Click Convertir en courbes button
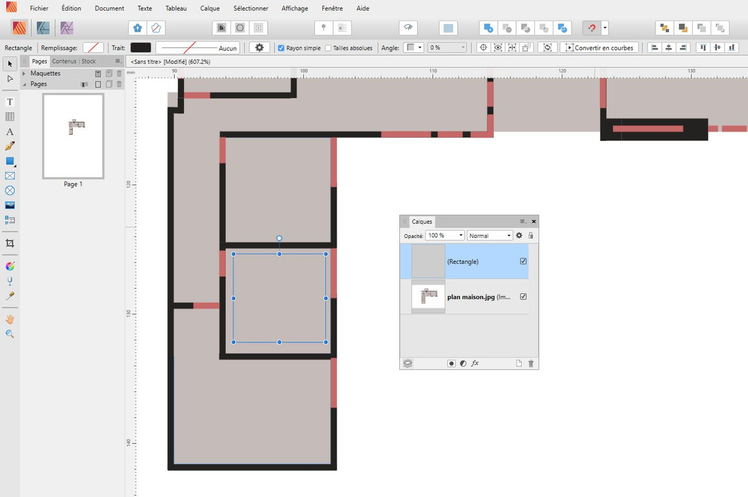This screenshot has width=748, height=497. [x=599, y=48]
